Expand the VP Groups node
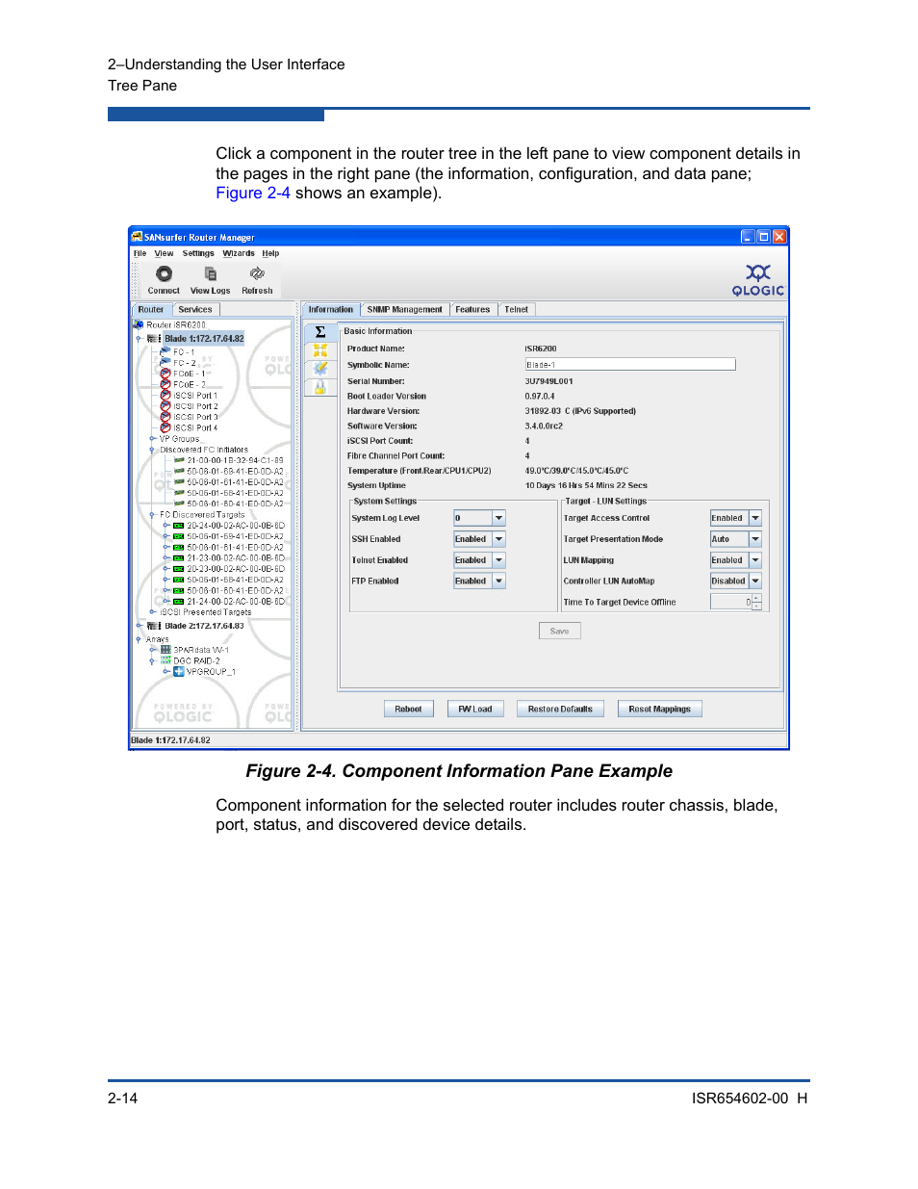 (x=152, y=438)
